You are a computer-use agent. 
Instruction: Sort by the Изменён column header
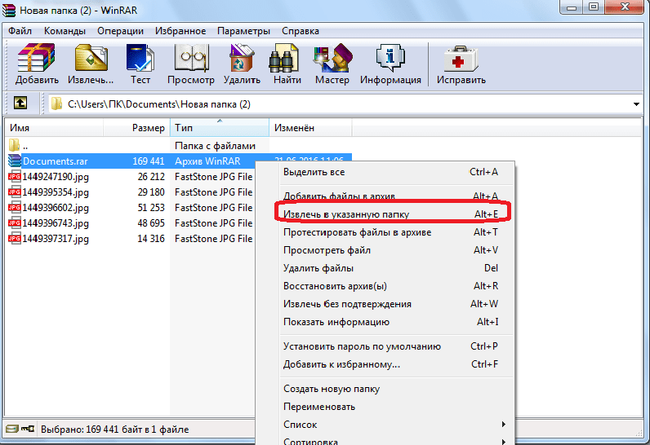coord(310,128)
